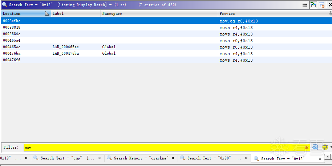
Task: Click the LAB_000465ec label cell
Action: click(x=66, y=47)
